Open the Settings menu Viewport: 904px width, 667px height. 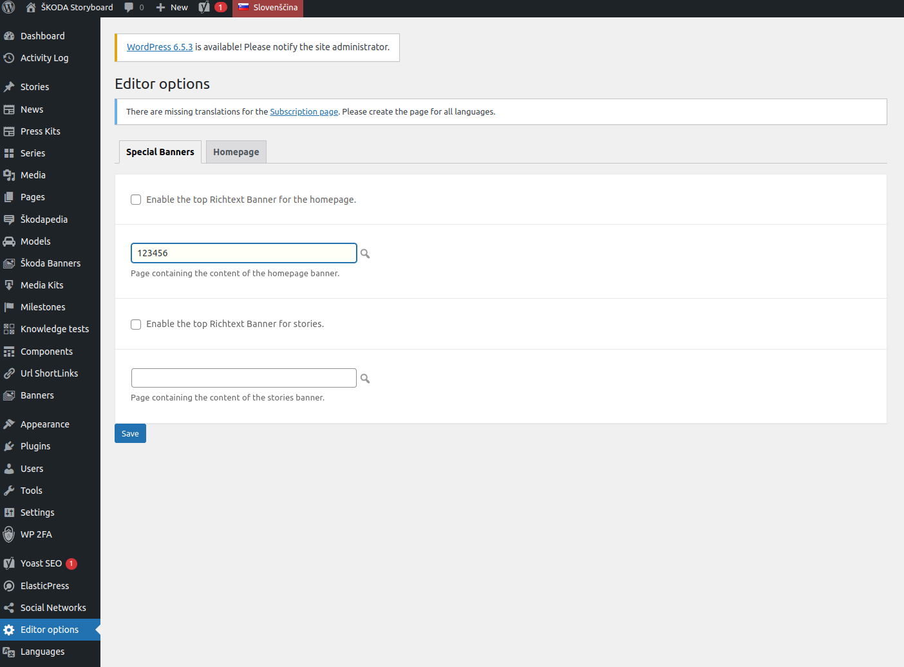[50, 512]
